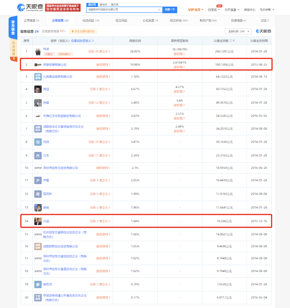Click the 成都技转创业投资有限公司 name link
290x308 pixels.
pyautogui.click(x=60, y=246)
